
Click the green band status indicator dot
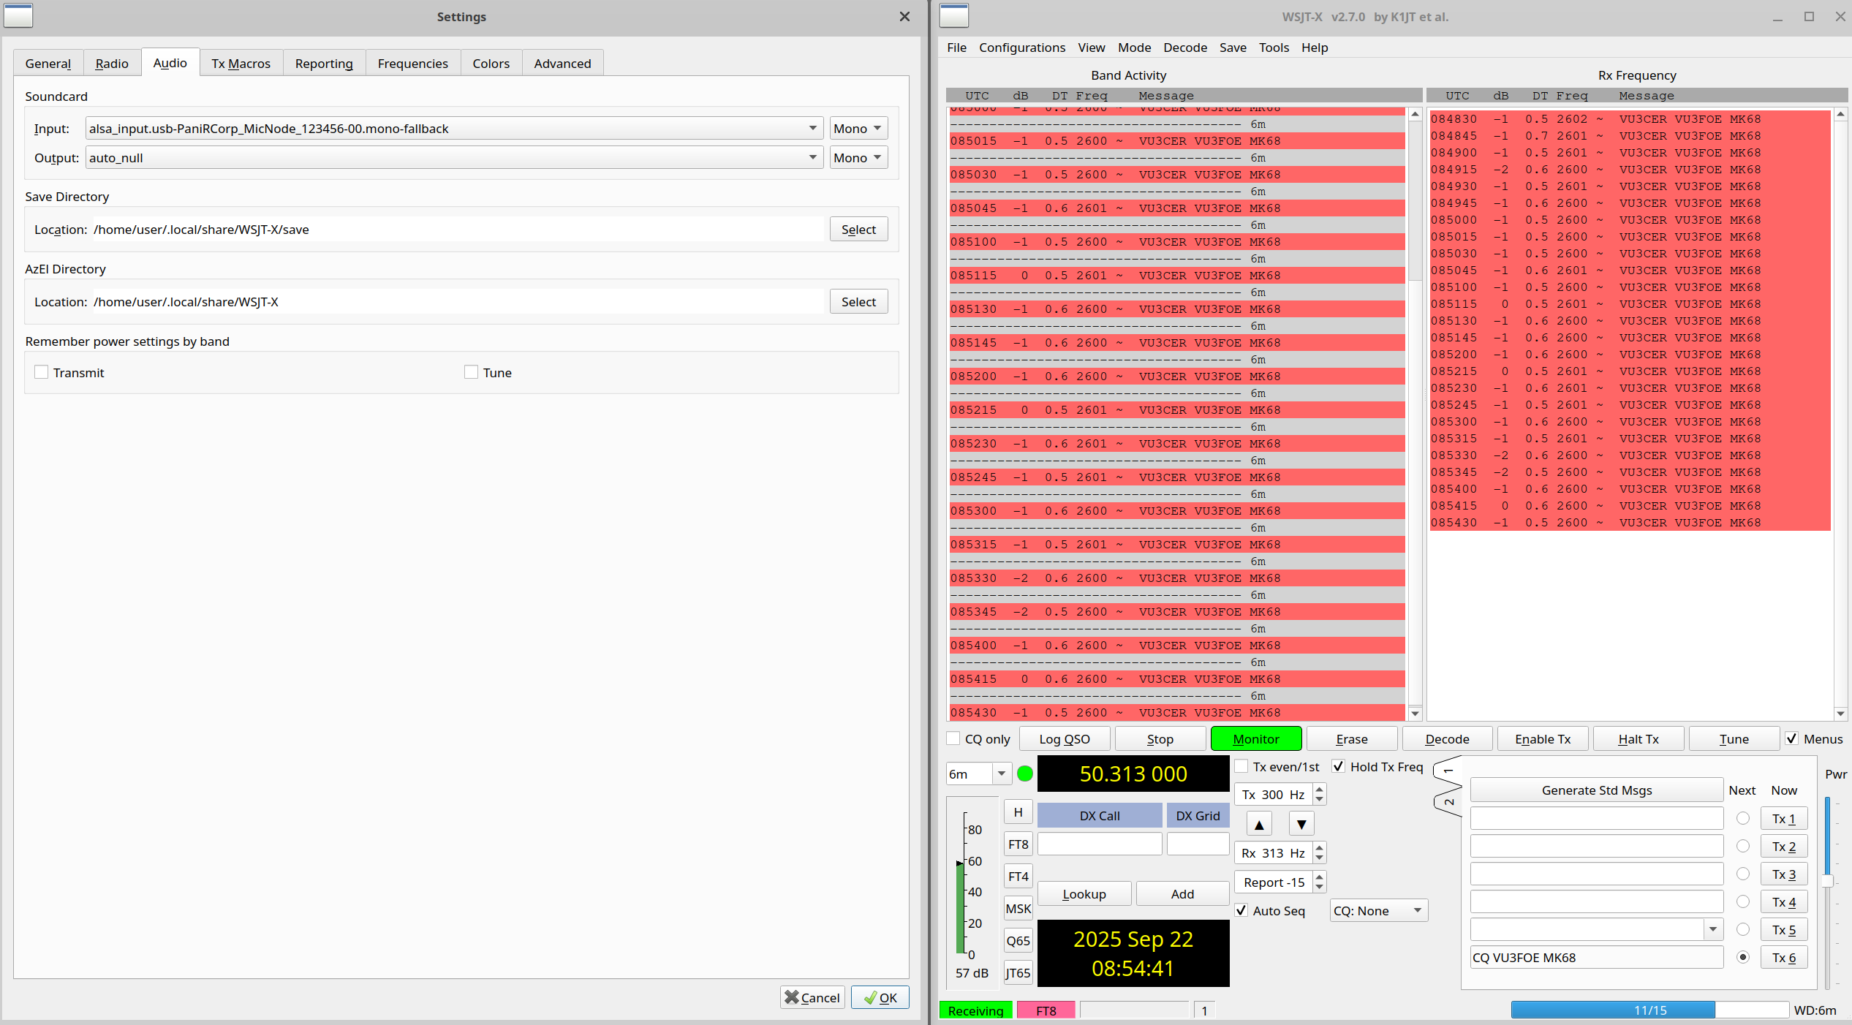click(x=1025, y=774)
